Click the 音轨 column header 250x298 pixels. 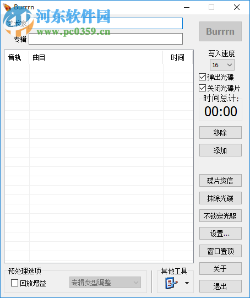17,57
